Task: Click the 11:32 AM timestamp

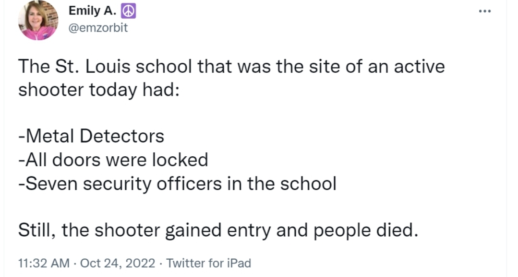Action: tap(44, 263)
